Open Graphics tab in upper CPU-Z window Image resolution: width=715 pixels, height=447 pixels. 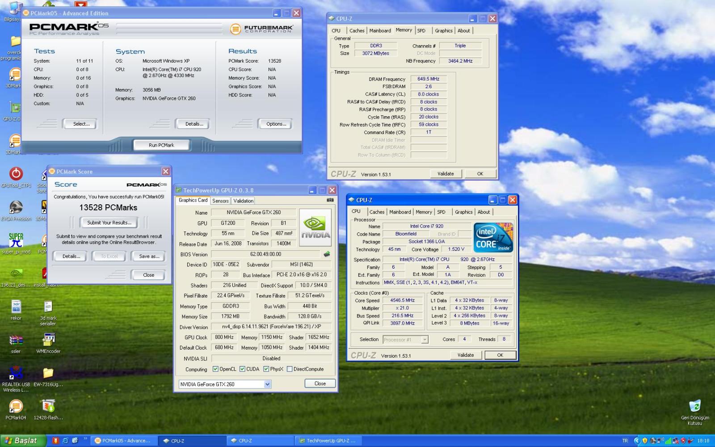click(x=444, y=31)
